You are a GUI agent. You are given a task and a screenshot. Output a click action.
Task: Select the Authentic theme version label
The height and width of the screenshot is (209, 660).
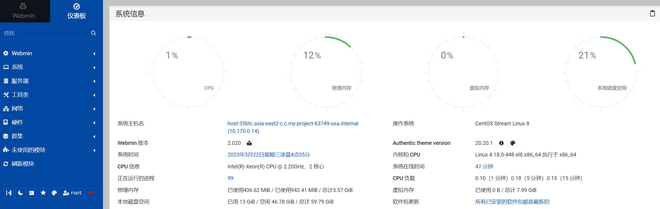(422, 143)
